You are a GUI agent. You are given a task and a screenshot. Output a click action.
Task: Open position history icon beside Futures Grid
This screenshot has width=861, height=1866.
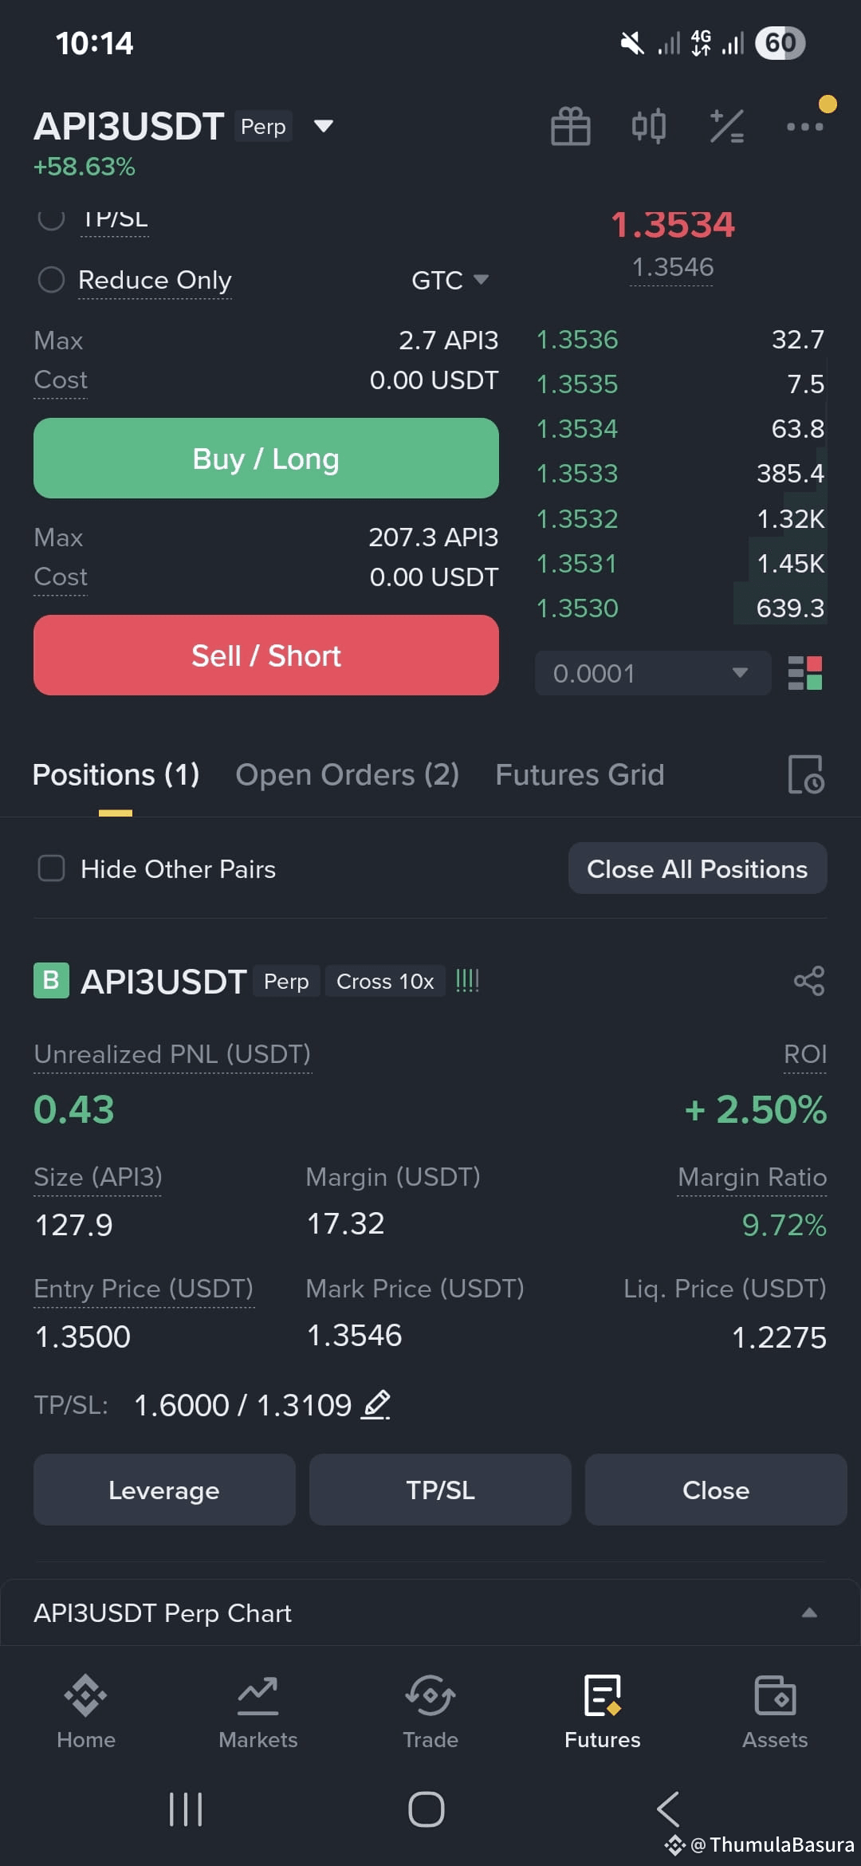click(x=806, y=774)
